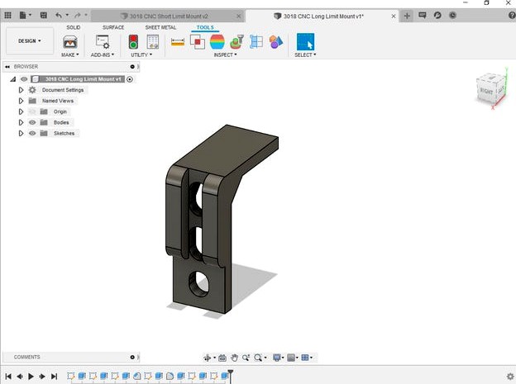Click the ViewCube RIGHT face
Image resolution: width=516 pixels, height=384 pixels.
point(486,91)
